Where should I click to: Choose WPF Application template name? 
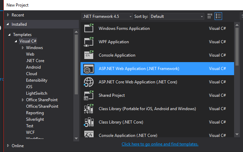pos(114,42)
